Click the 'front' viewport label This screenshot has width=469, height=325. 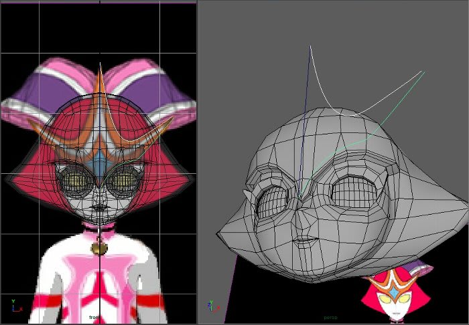tap(94, 318)
